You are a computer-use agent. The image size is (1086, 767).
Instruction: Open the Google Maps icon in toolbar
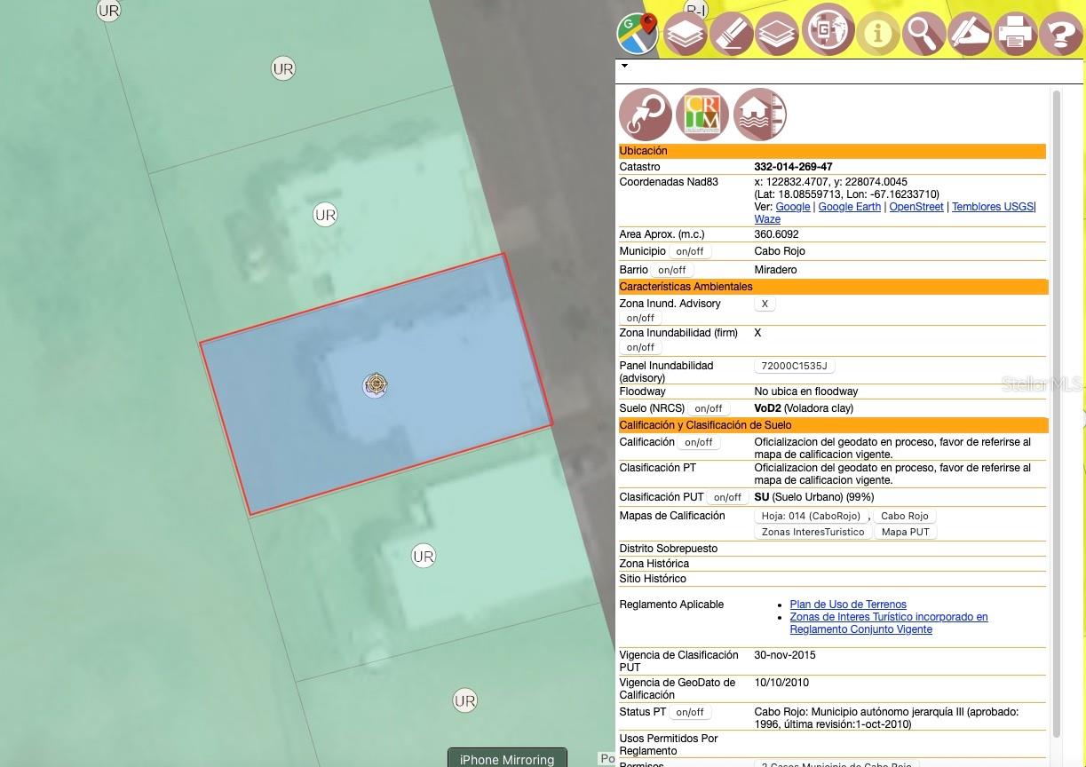click(x=637, y=34)
